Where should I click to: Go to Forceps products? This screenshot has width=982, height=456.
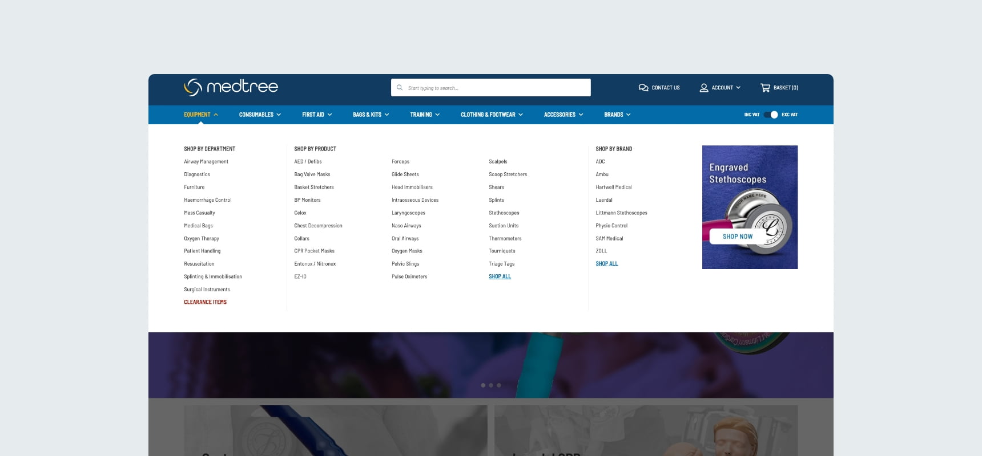click(x=400, y=162)
